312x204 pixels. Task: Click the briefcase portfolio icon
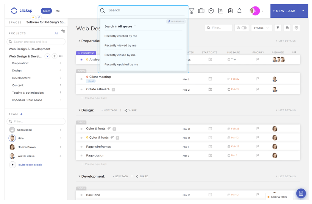coord(201,11)
